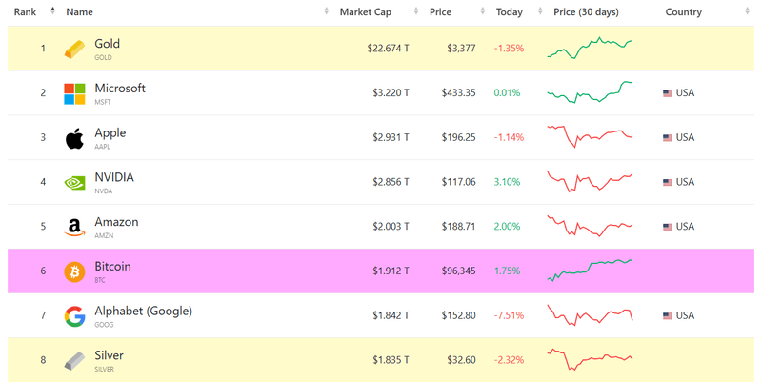
Task: Click the NVIDIA logo icon
Action: [x=74, y=183]
